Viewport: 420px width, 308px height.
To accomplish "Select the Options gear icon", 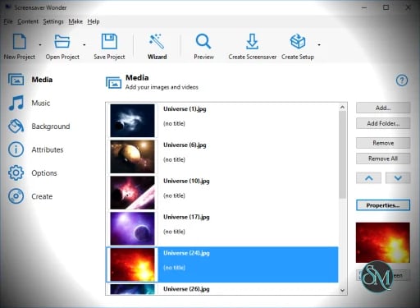I will 16,172.
